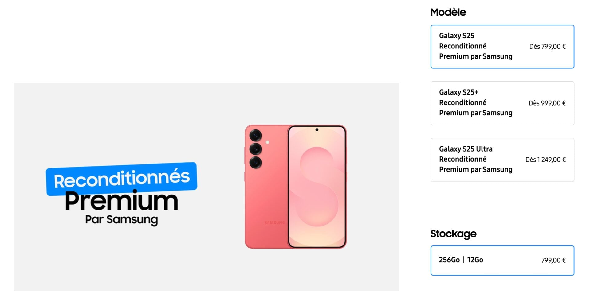Click the 799,00 € price in the Stockage section
This screenshot has height=305, width=590.
coord(553,260)
